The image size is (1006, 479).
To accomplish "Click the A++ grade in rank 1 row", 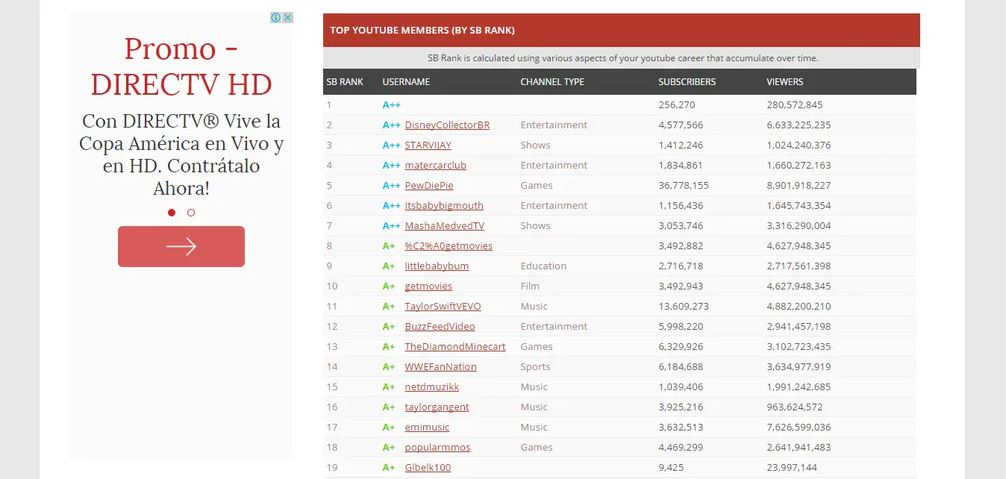I will (x=391, y=104).
